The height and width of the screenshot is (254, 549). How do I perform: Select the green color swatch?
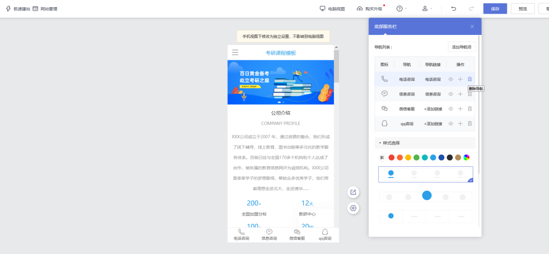pos(417,158)
